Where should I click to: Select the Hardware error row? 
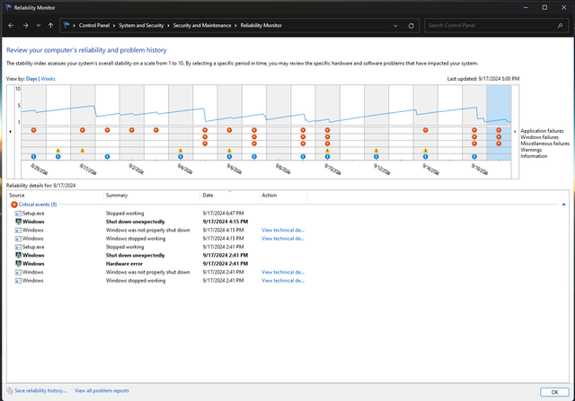pos(287,264)
